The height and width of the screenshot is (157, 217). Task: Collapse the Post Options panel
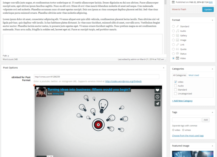[x=164, y=68]
